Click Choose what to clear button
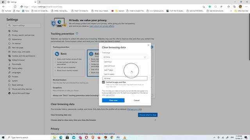Image resolution: width=250 pixels, height=140 pixels. (x=148, y=115)
